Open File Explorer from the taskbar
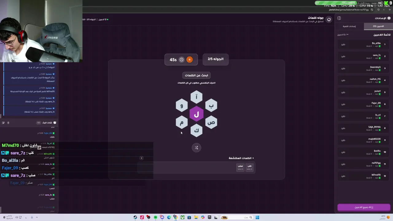393x221 pixels. 196,218
